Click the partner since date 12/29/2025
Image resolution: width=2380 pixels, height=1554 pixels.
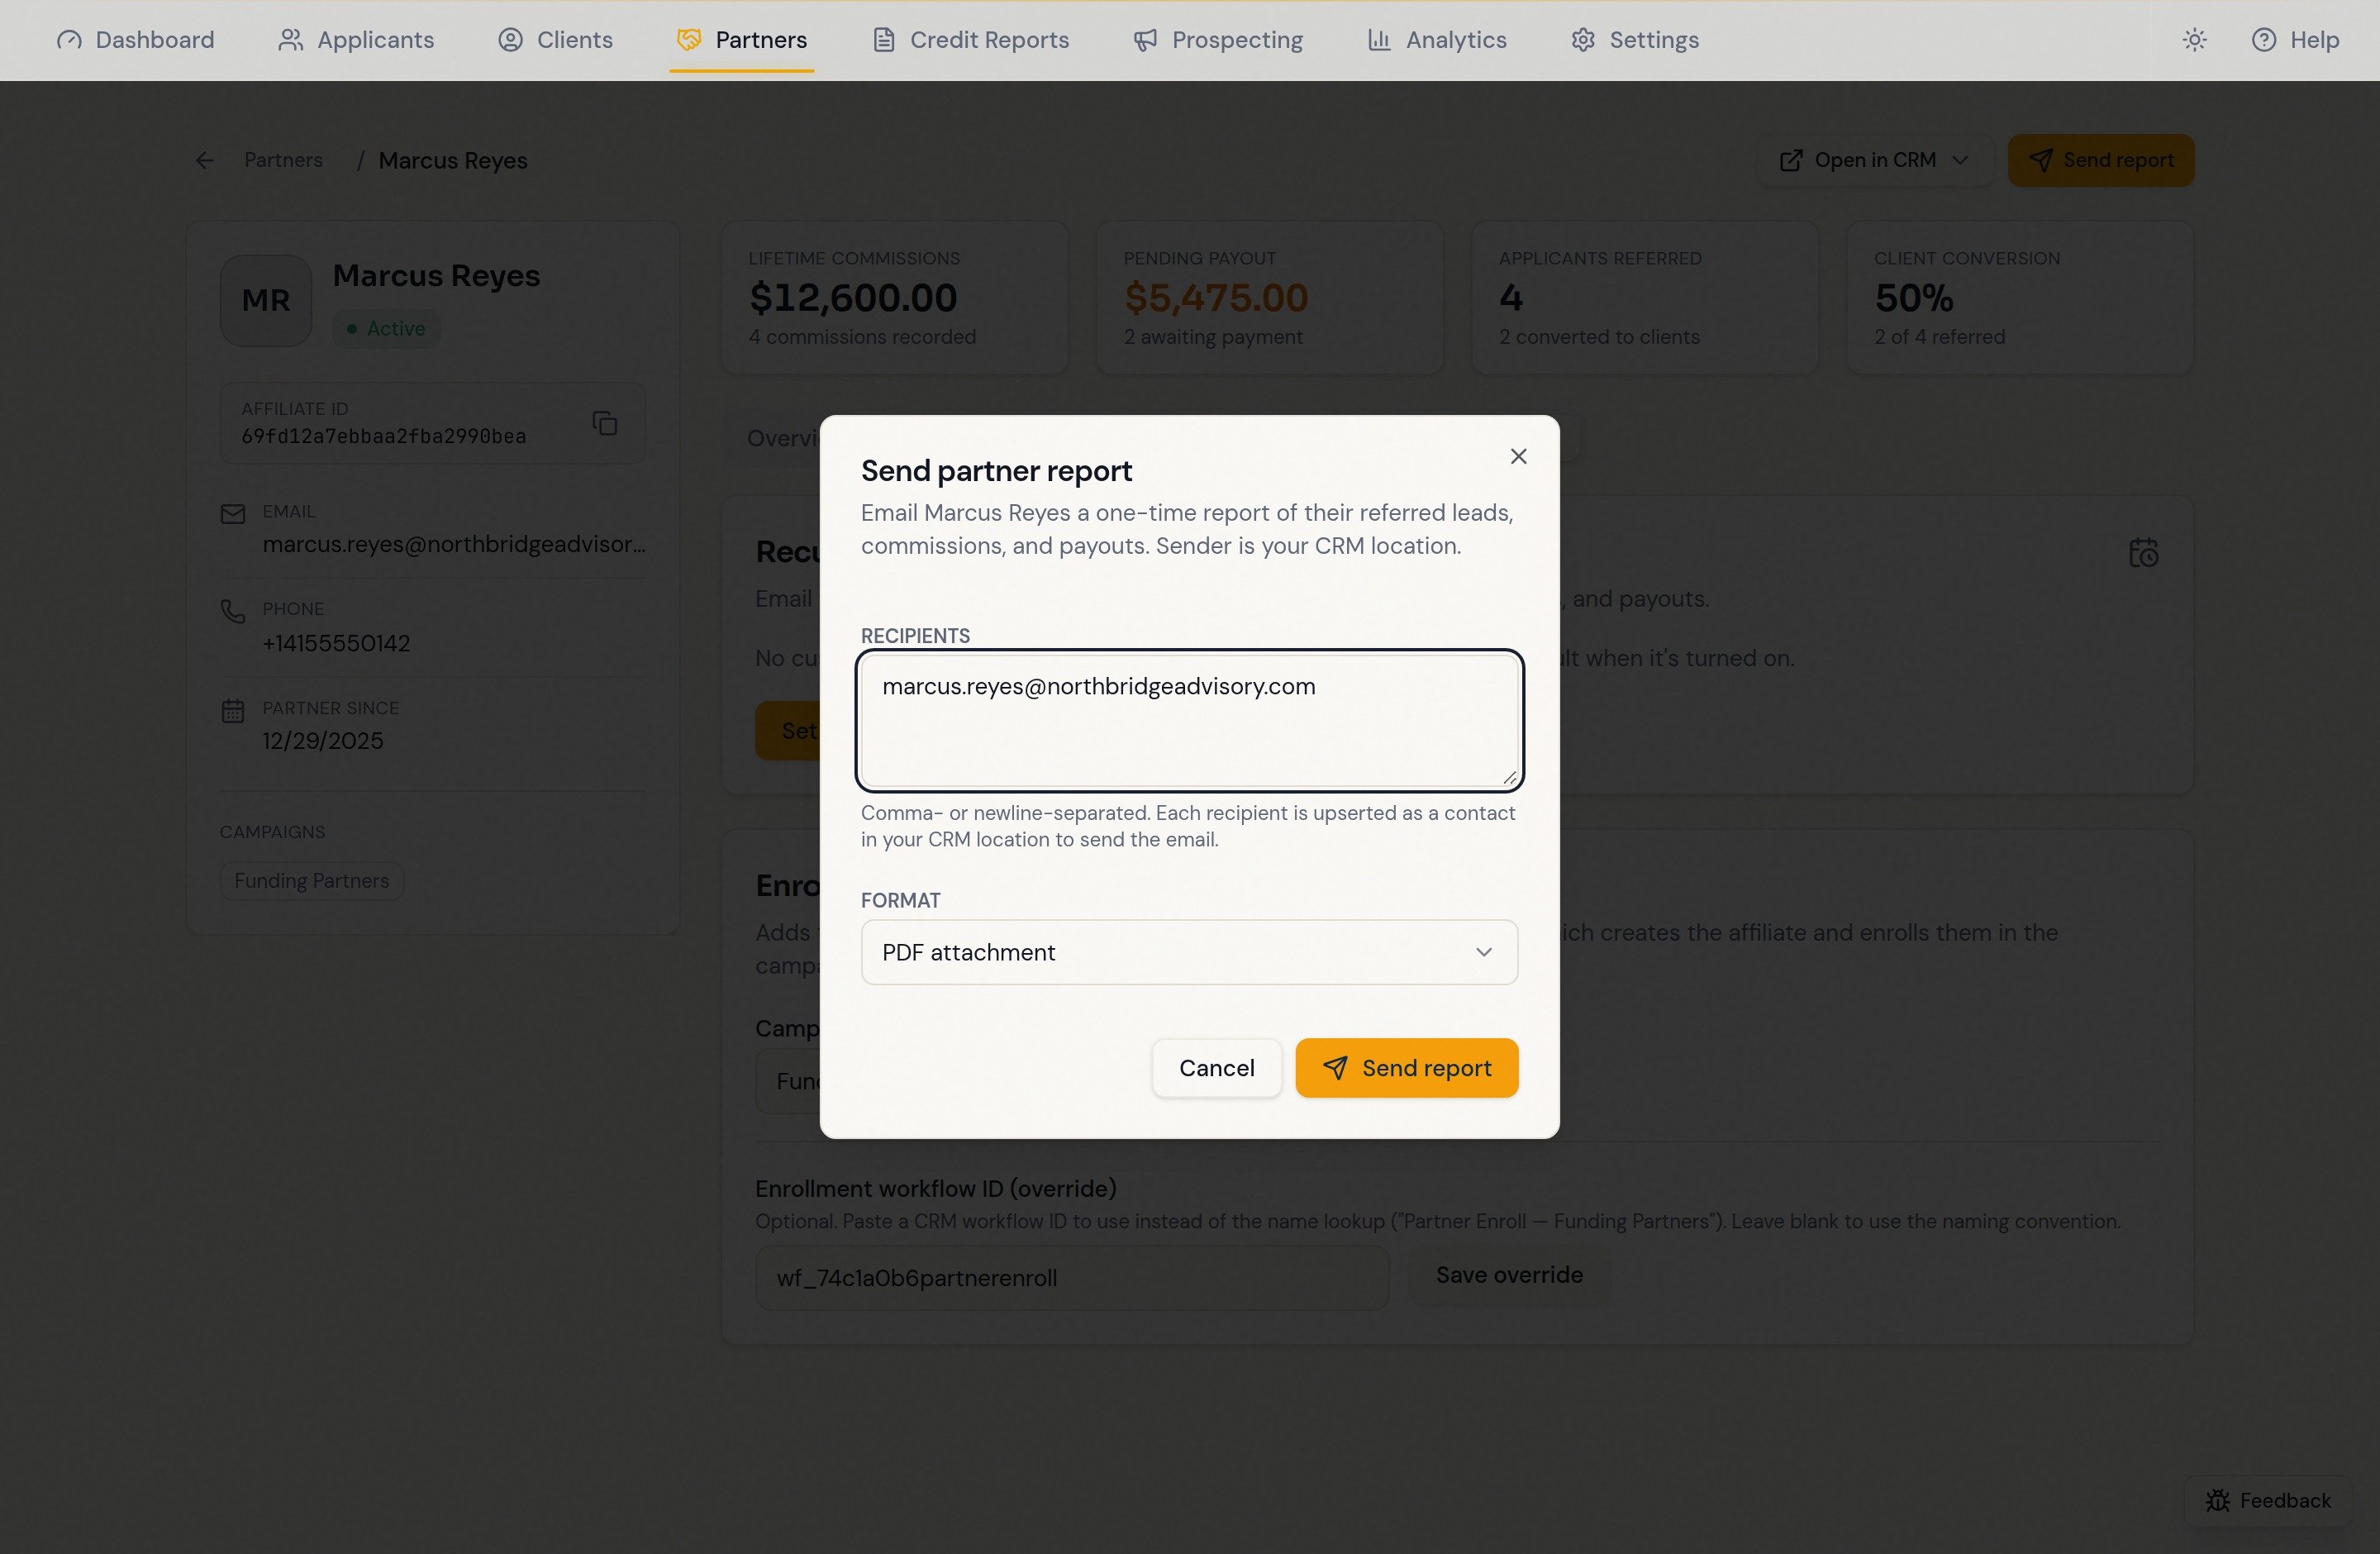pyautogui.click(x=322, y=741)
